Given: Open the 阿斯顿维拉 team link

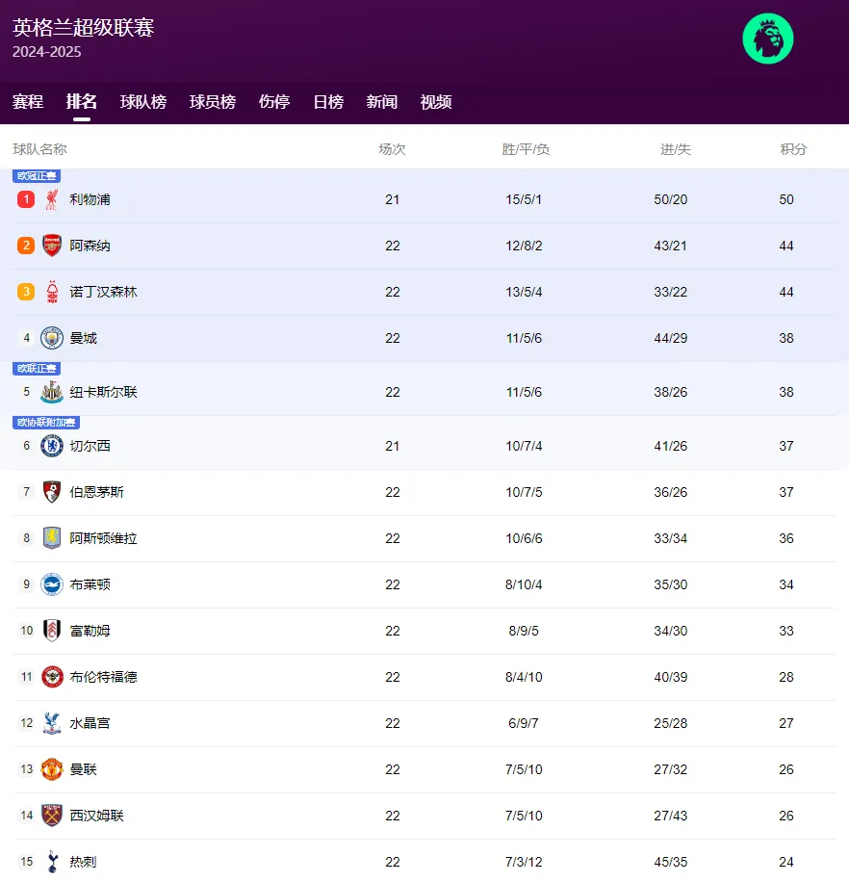Looking at the screenshot, I should [103, 538].
